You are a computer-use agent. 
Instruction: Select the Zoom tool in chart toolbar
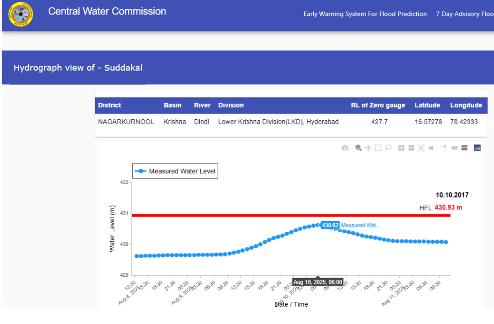click(x=358, y=148)
